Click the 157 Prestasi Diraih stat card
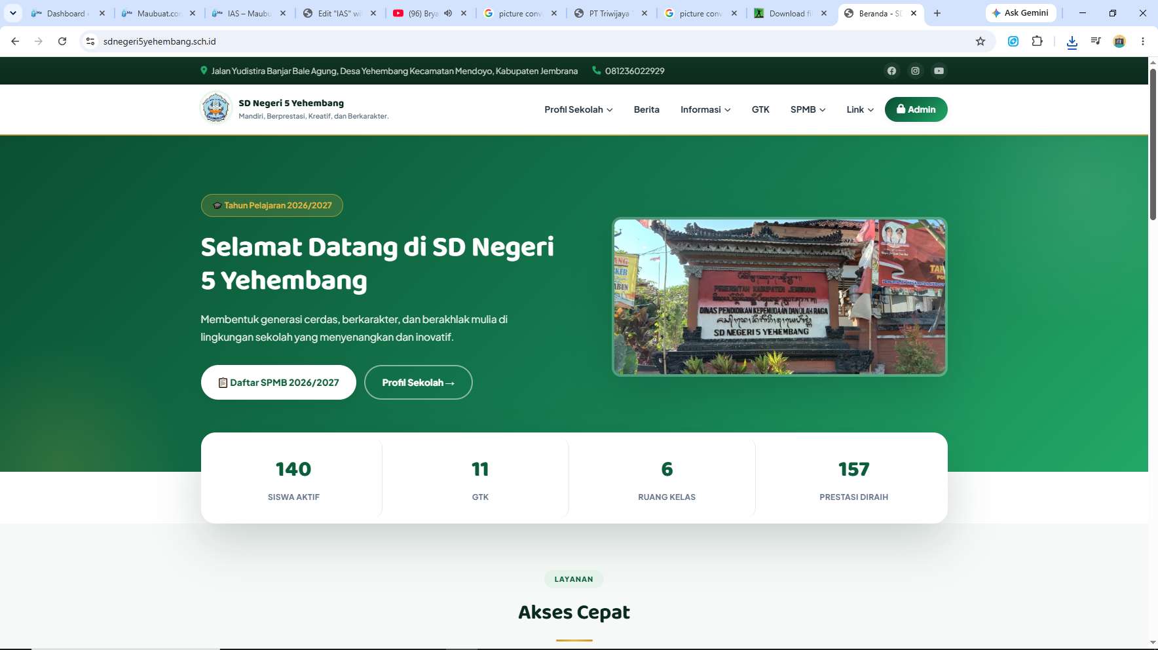This screenshot has width=1158, height=650. 853,478
